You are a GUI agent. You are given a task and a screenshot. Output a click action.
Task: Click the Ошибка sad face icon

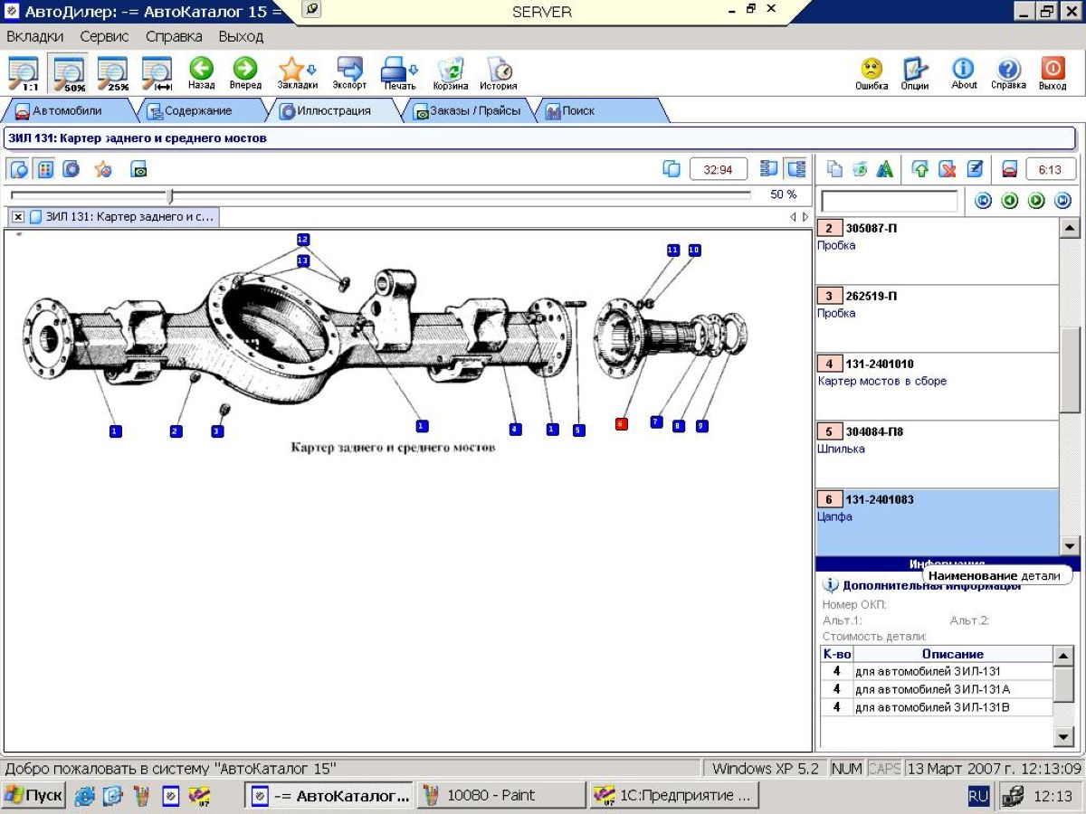871,71
